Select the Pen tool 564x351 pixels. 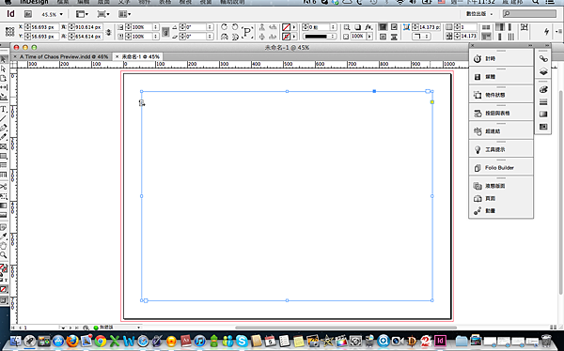(3, 128)
